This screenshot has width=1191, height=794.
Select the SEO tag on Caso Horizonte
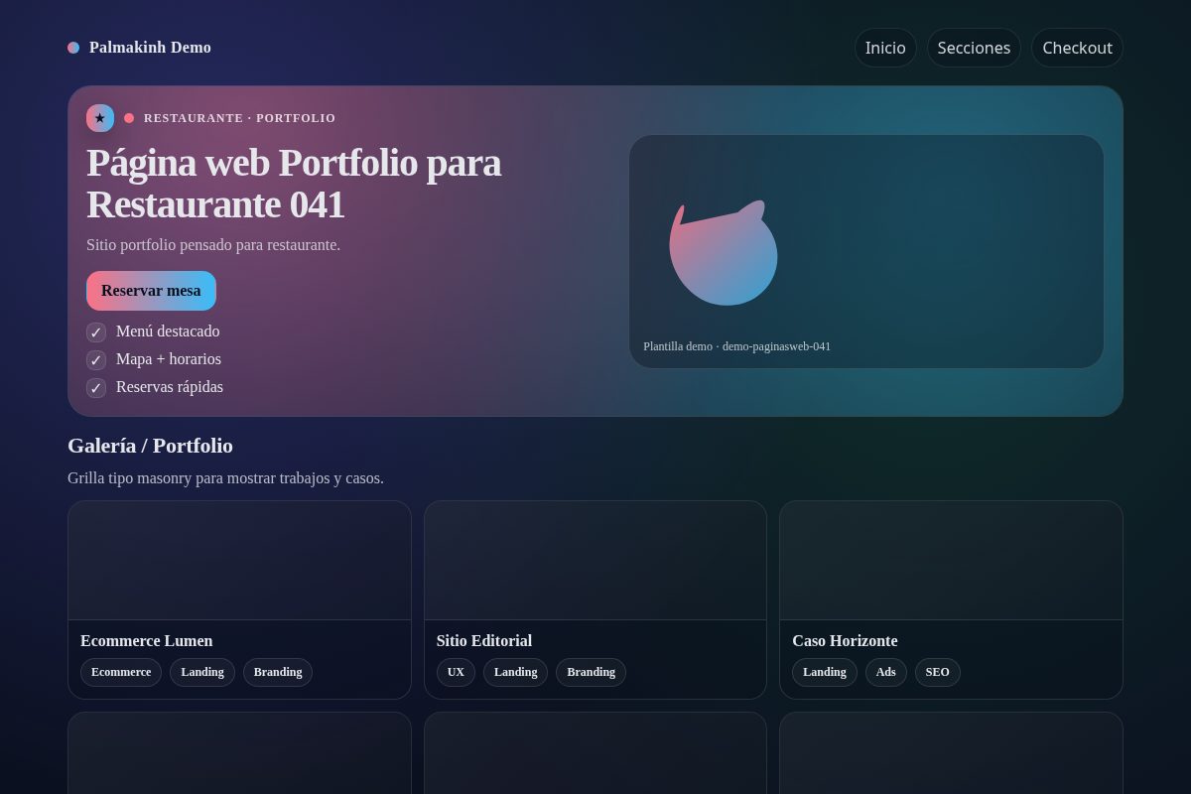[937, 672]
